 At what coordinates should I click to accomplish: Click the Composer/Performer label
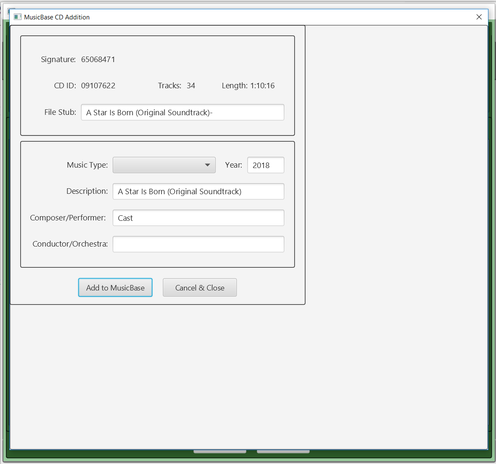pos(68,218)
